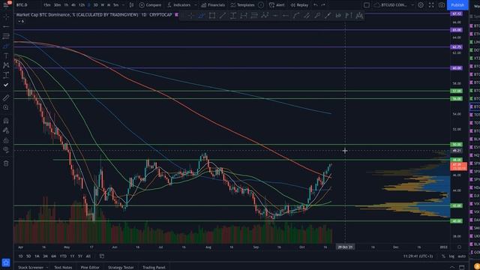Switch to the 4h timeframe
The width and height of the screenshot is (480, 270).
click(x=73, y=5)
